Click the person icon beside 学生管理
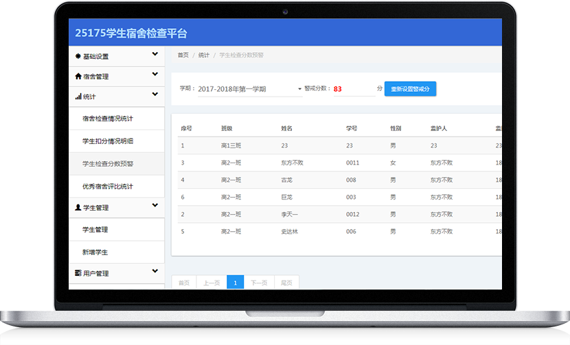The height and width of the screenshot is (345, 570). pyautogui.click(x=78, y=207)
